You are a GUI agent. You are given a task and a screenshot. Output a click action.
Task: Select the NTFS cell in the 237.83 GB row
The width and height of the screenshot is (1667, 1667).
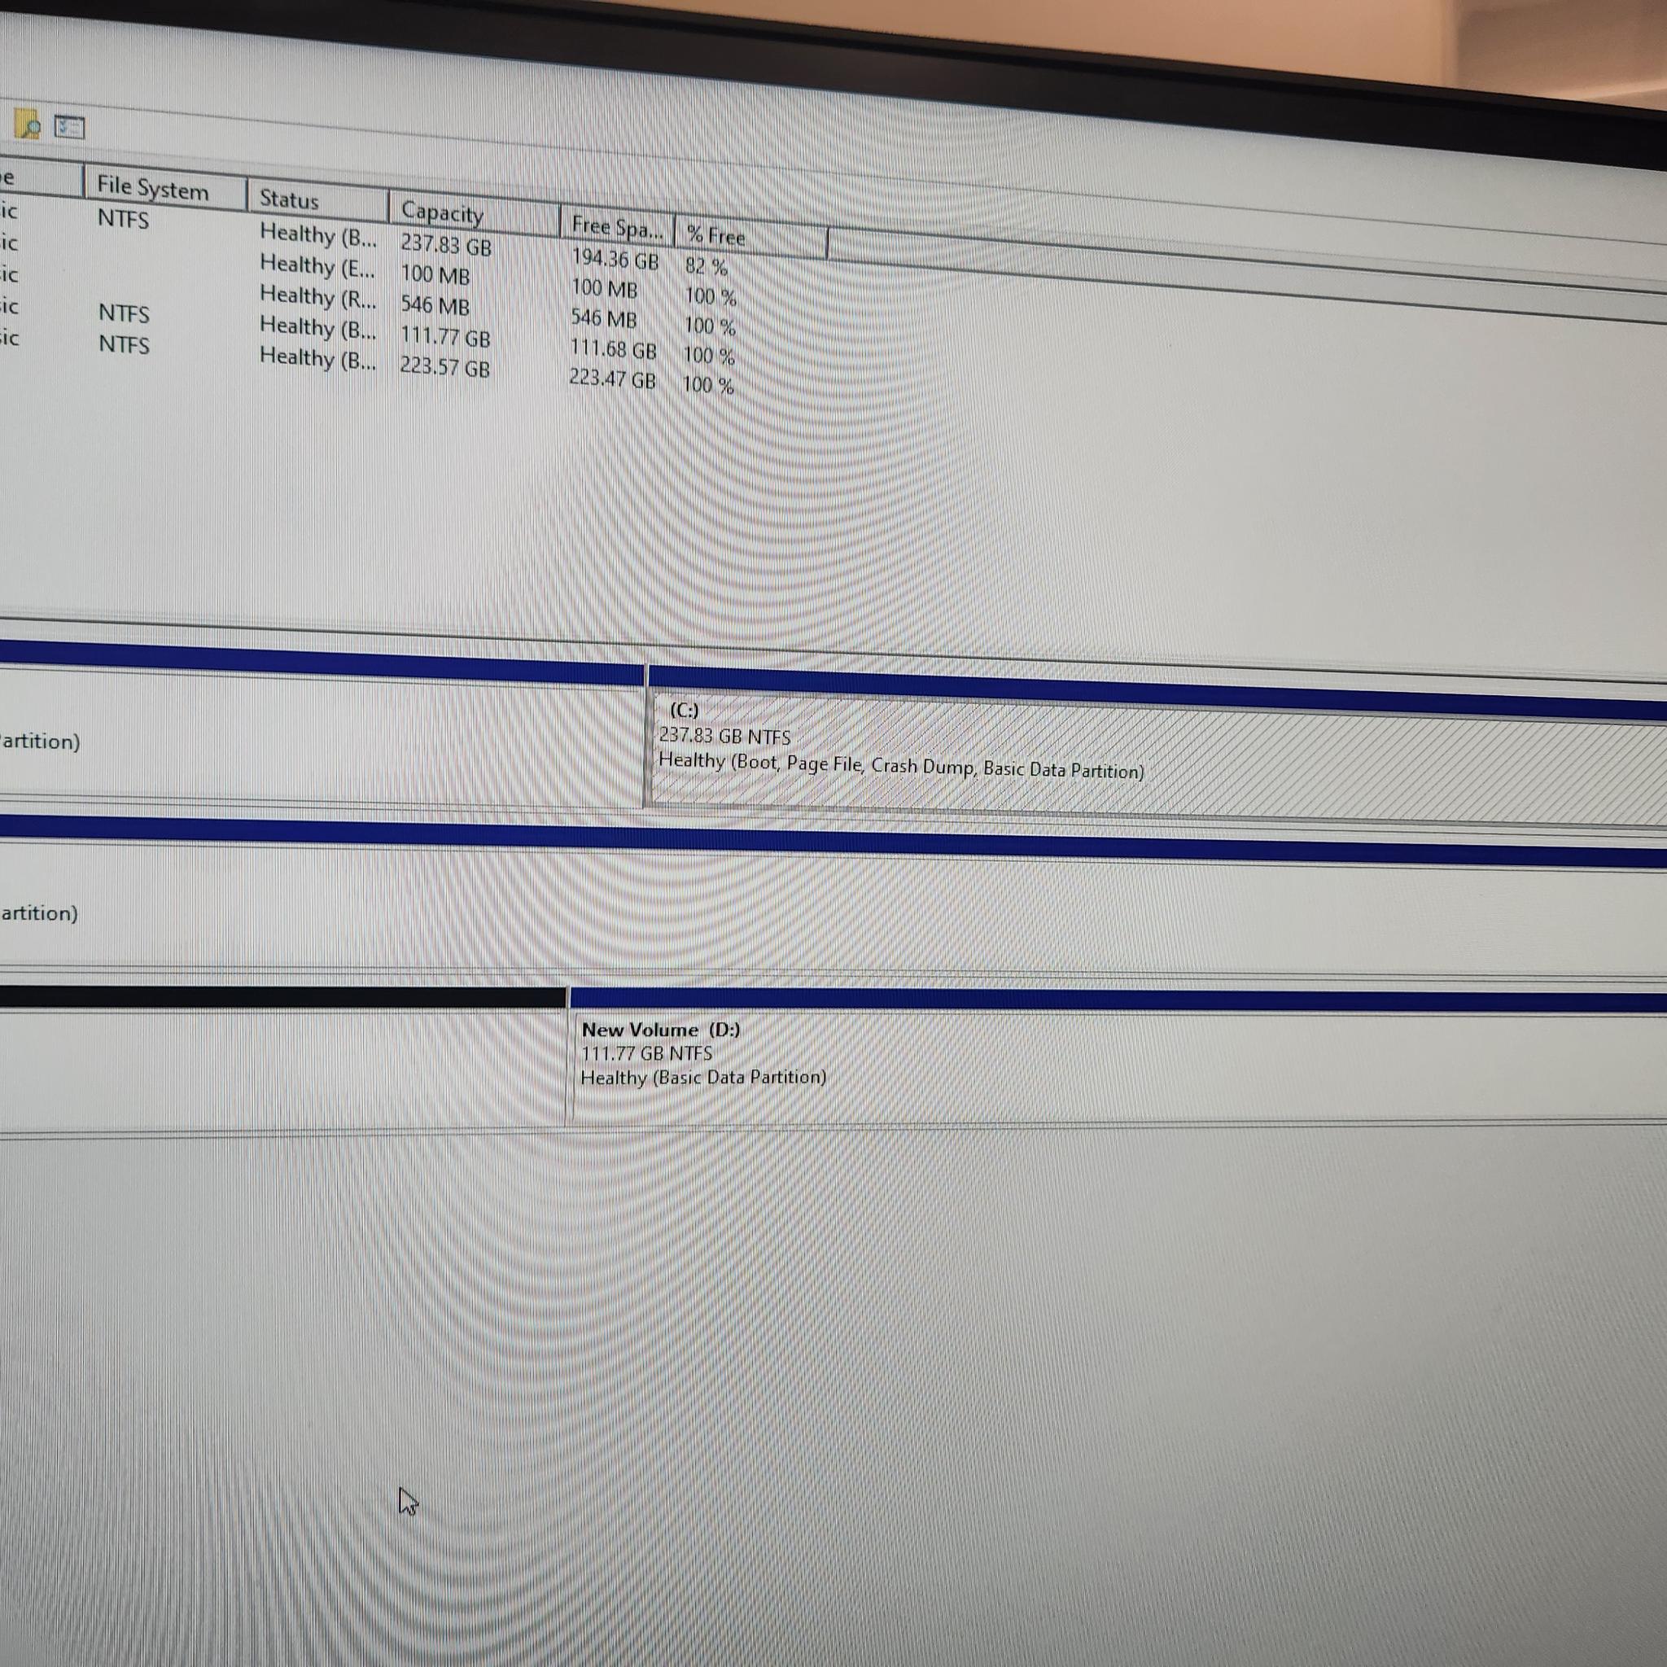[x=124, y=219]
